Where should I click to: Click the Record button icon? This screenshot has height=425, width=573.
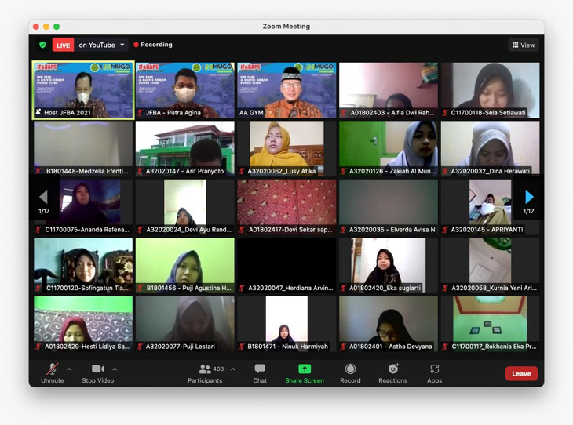tap(350, 369)
